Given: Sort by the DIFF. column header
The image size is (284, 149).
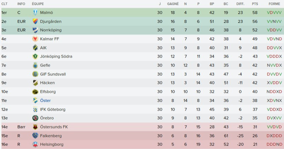Looking at the screenshot, I should click(240, 3).
